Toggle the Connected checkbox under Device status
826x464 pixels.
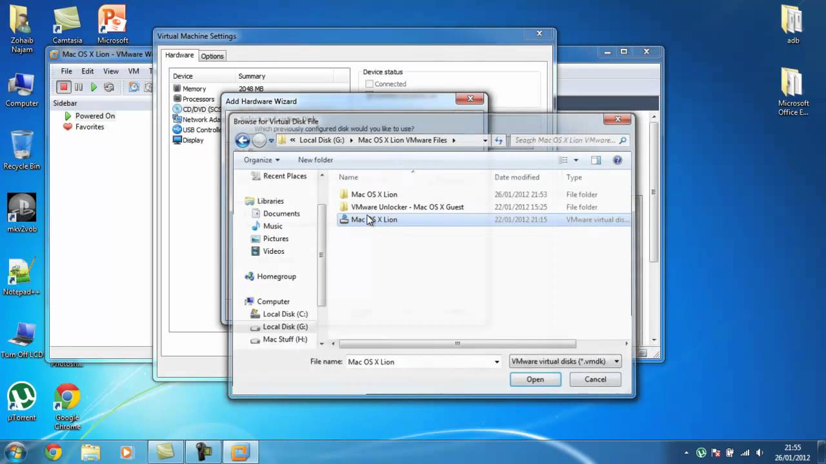(x=369, y=84)
